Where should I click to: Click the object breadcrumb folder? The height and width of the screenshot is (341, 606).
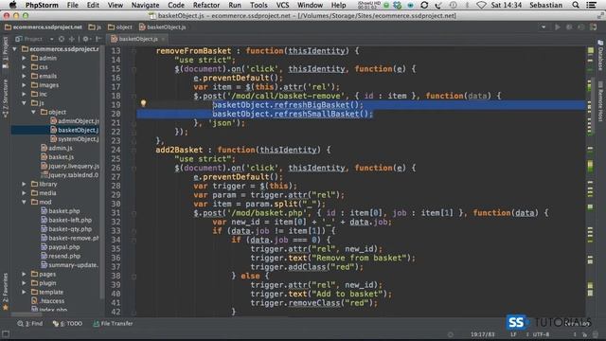[120, 27]
